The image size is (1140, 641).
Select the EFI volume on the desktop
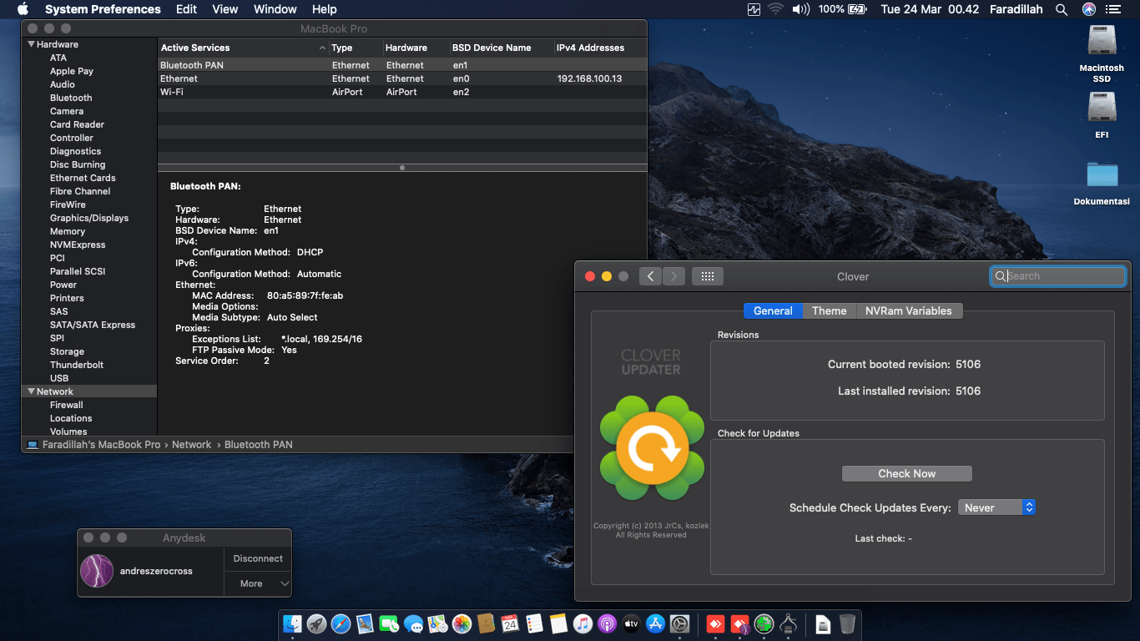coord(1102,115)
